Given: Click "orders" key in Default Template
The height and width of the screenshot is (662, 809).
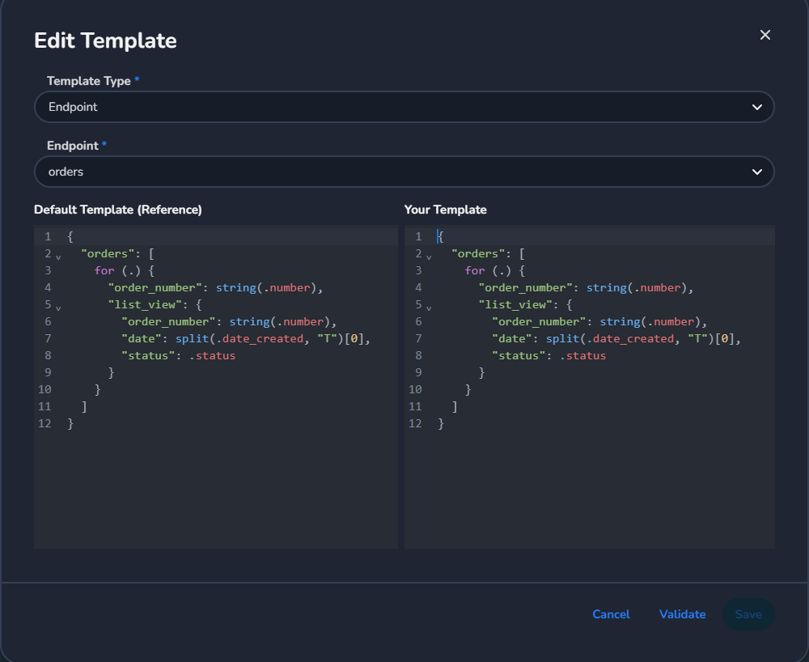Looking at the screenshot, I should click(108, 254).
